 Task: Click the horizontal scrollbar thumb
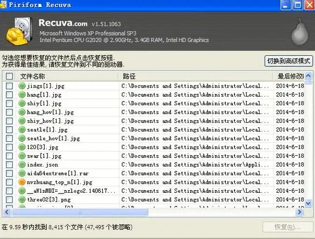click(80, 212)
